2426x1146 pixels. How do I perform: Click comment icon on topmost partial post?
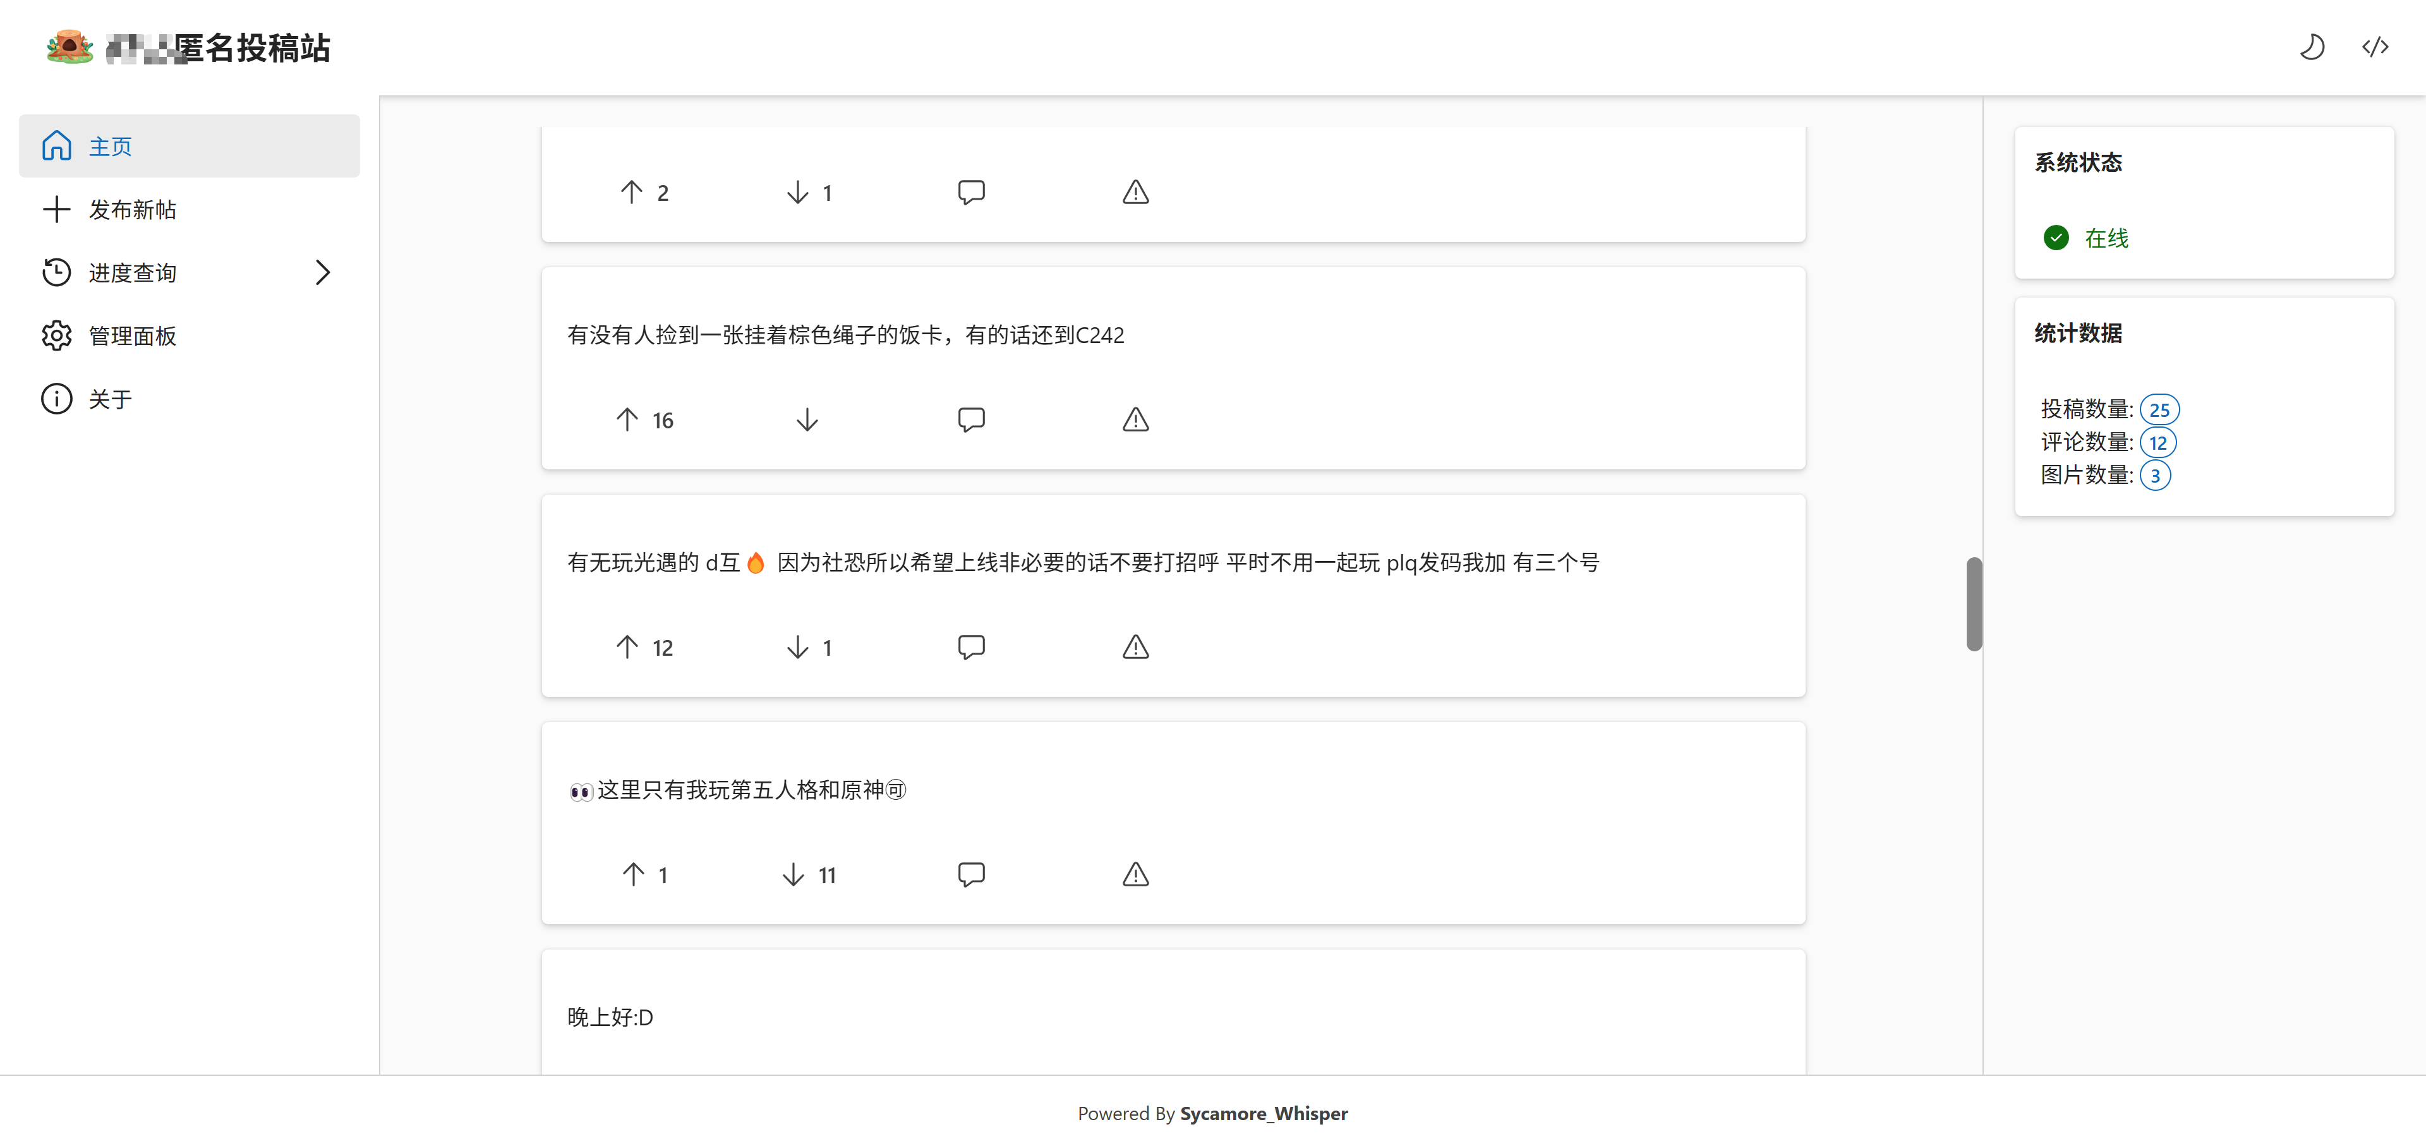pos(971,192)
